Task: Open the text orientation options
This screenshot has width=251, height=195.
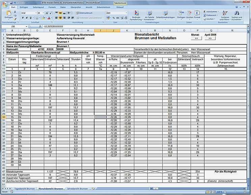Action: pyautogui.click(x=69, y=13)
